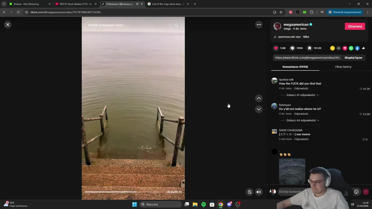Screen dimensions: 372x209
Task: Click the Dodaj komentarz input field
Action: coord(291,192)
